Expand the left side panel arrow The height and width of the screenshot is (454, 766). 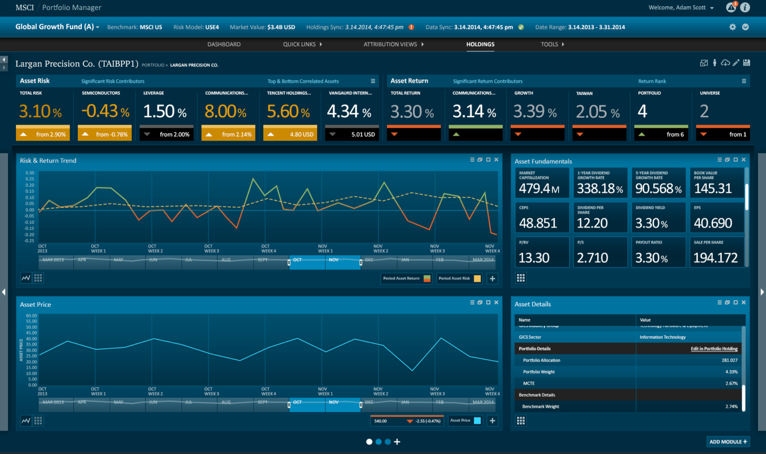4,292
